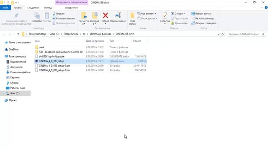Select the crack folder
Image resolution: width=268 pixels, height=150 pixels.
pyautogui.click(x=90, y=47)
